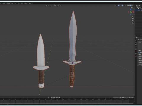Click the negative Z axis gizmo circle
142x106 pixels.
coord(131,14)
